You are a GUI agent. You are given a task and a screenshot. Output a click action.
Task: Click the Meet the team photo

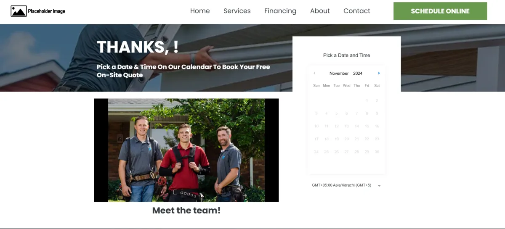(x=186, y=150)
